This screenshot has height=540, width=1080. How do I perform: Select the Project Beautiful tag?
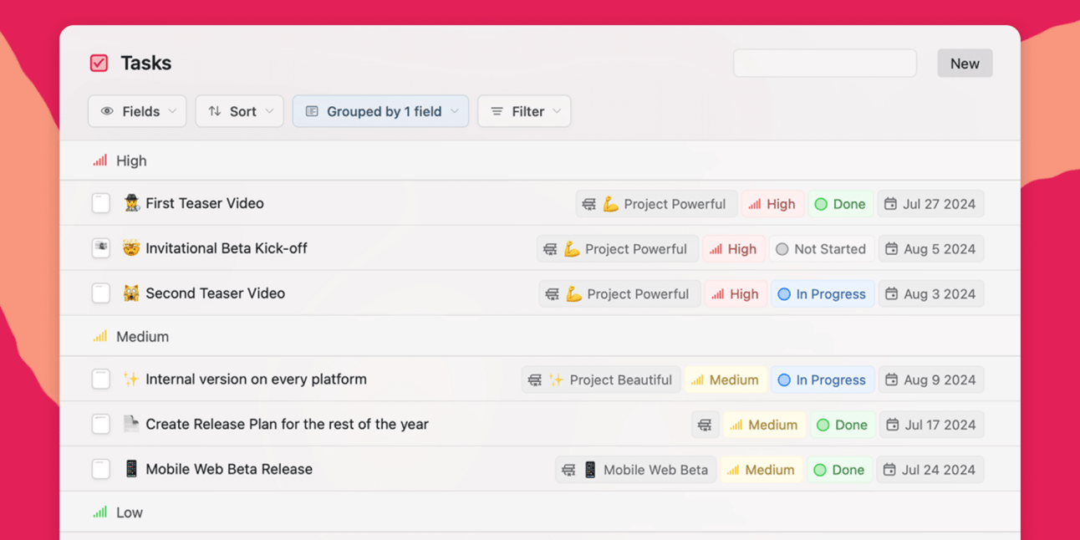tap(610, 380)
